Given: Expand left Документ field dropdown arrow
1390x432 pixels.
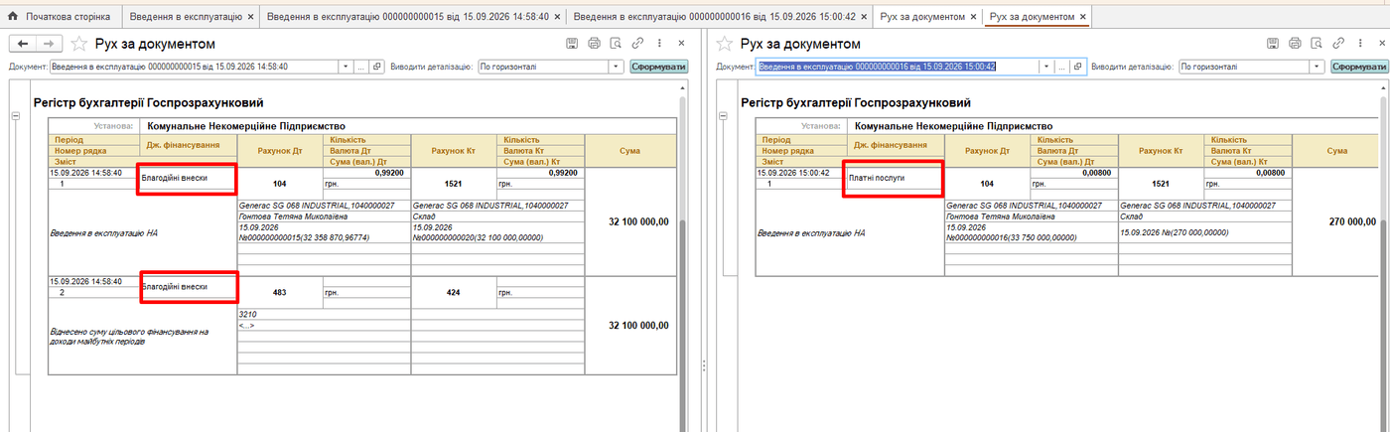Looking at the screenshot, I should click(x=347, y=67).
